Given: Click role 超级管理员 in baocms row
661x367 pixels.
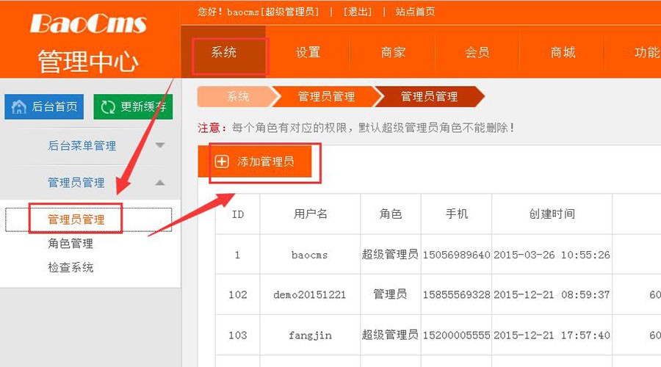Looking at the screenshot, I should [x=390, y=254].
